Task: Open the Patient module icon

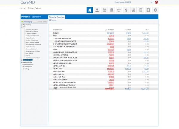Action: pyautogui.click(x=97, y=10)
